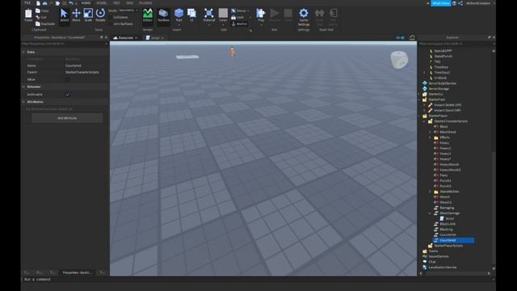The height and width of the screenshot is (291, 517).
Task: Select the Teams service in Explorer
Action: (x=433, y=251)
